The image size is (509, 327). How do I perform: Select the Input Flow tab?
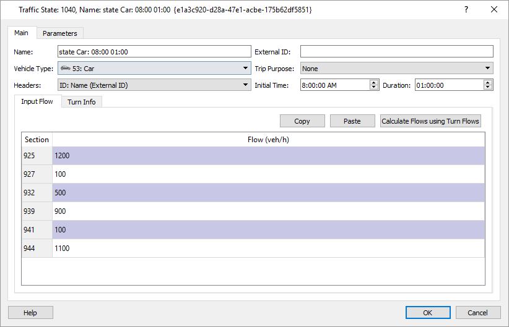coord(37,101)
